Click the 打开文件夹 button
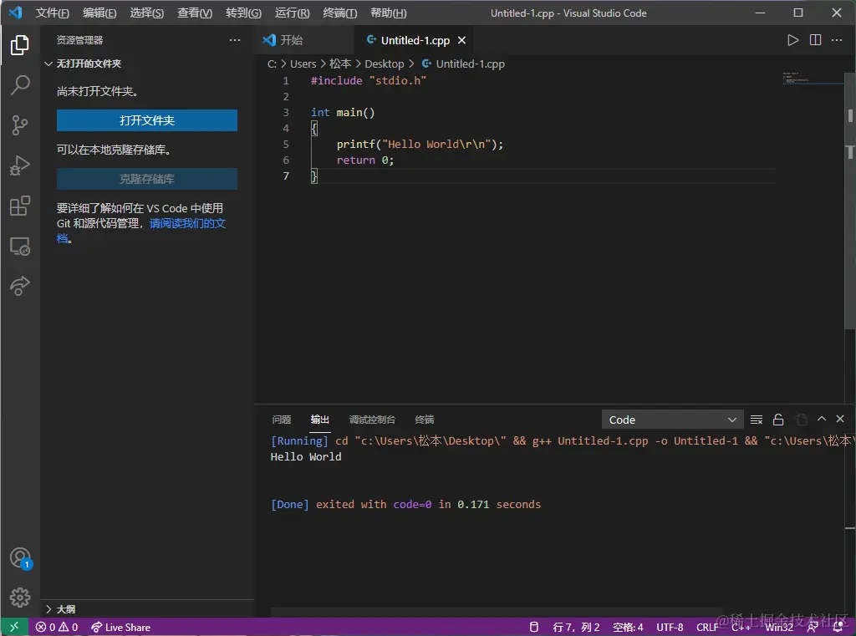856x636 pixels. pos(147,120)
